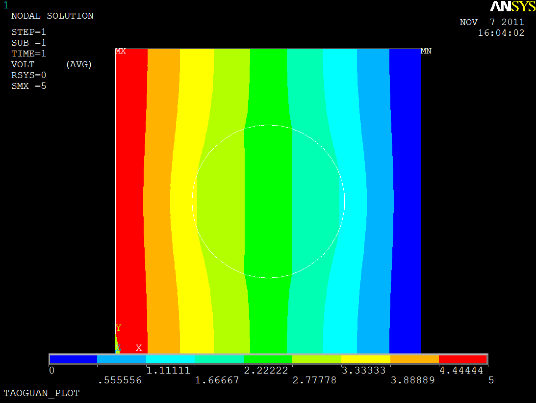
Task: Click the window number 1 label
Action: point(6,5)
